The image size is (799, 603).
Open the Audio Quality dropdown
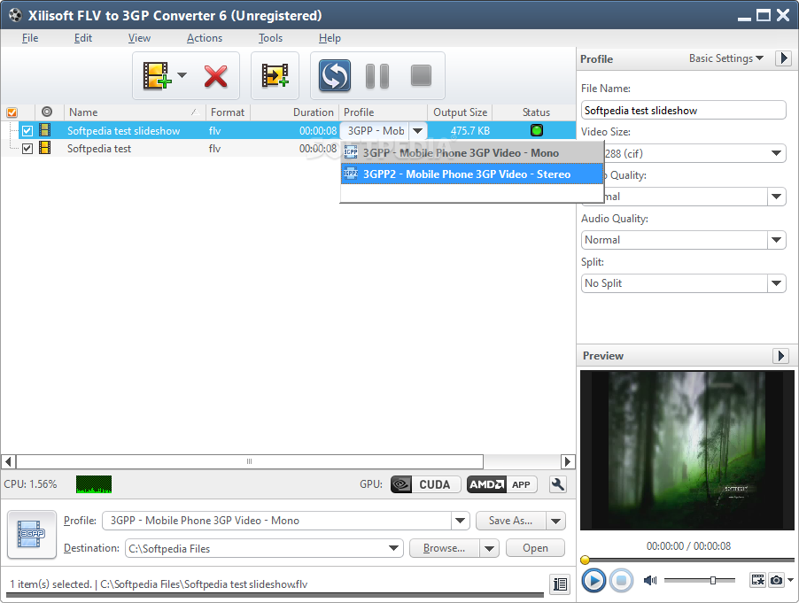click(x=776, y=240)
